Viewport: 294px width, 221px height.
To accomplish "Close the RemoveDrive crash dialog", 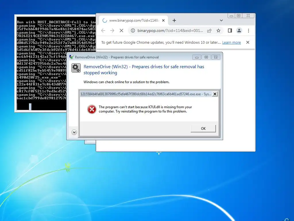I will point(216,57).
